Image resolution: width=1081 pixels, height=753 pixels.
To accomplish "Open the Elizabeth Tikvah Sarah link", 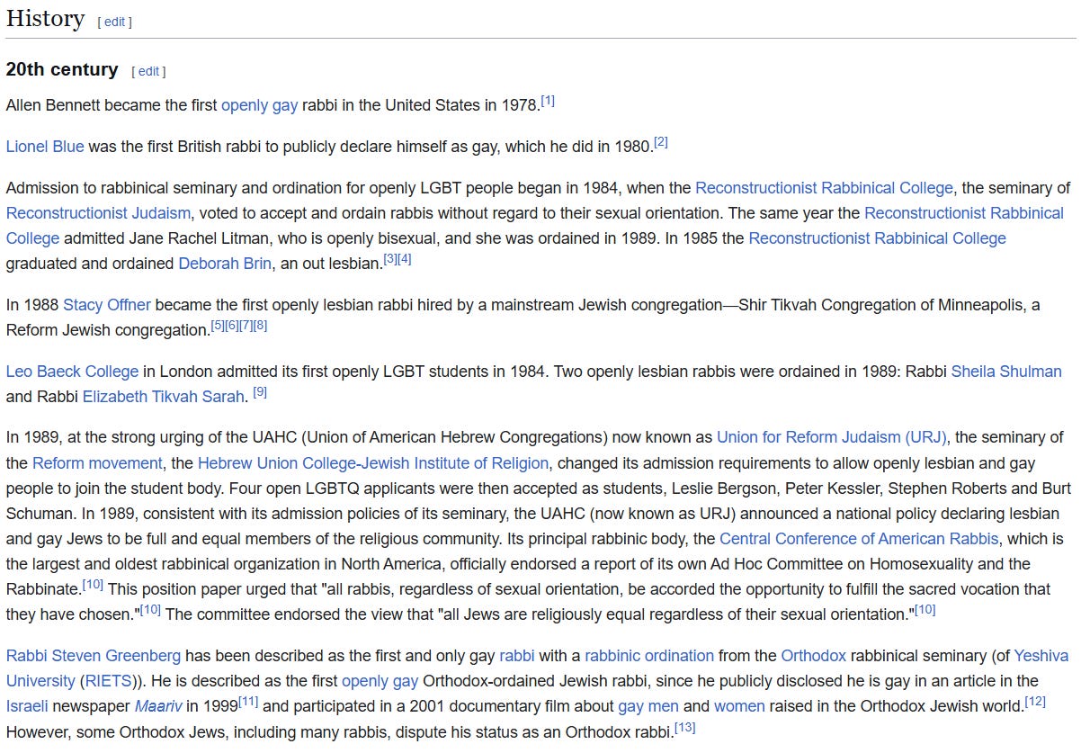I will (x=164, y=397).
